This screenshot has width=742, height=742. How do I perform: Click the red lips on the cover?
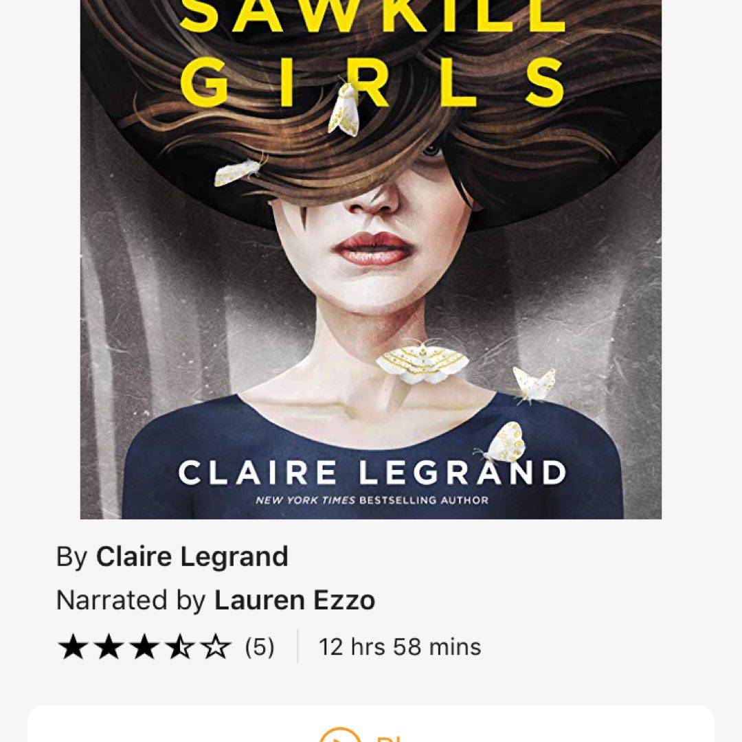372,249
